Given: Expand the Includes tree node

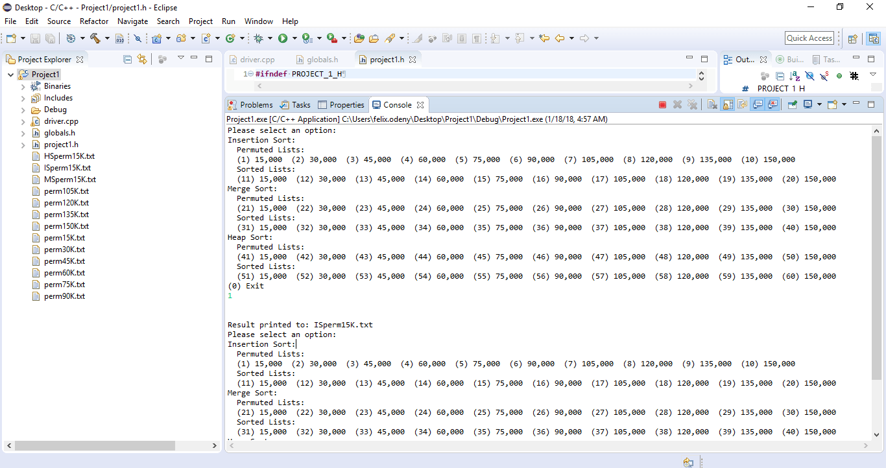Looking at the screenshot, I should tap(23, 98).
